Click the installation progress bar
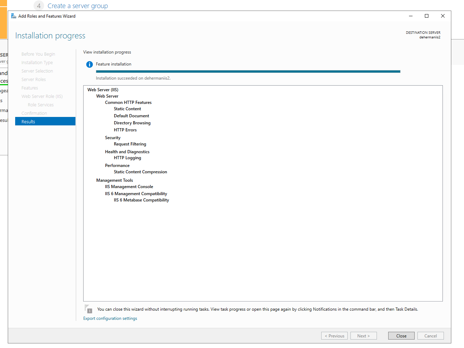This screenshot has width=464, height=348. tap(248, 72)
